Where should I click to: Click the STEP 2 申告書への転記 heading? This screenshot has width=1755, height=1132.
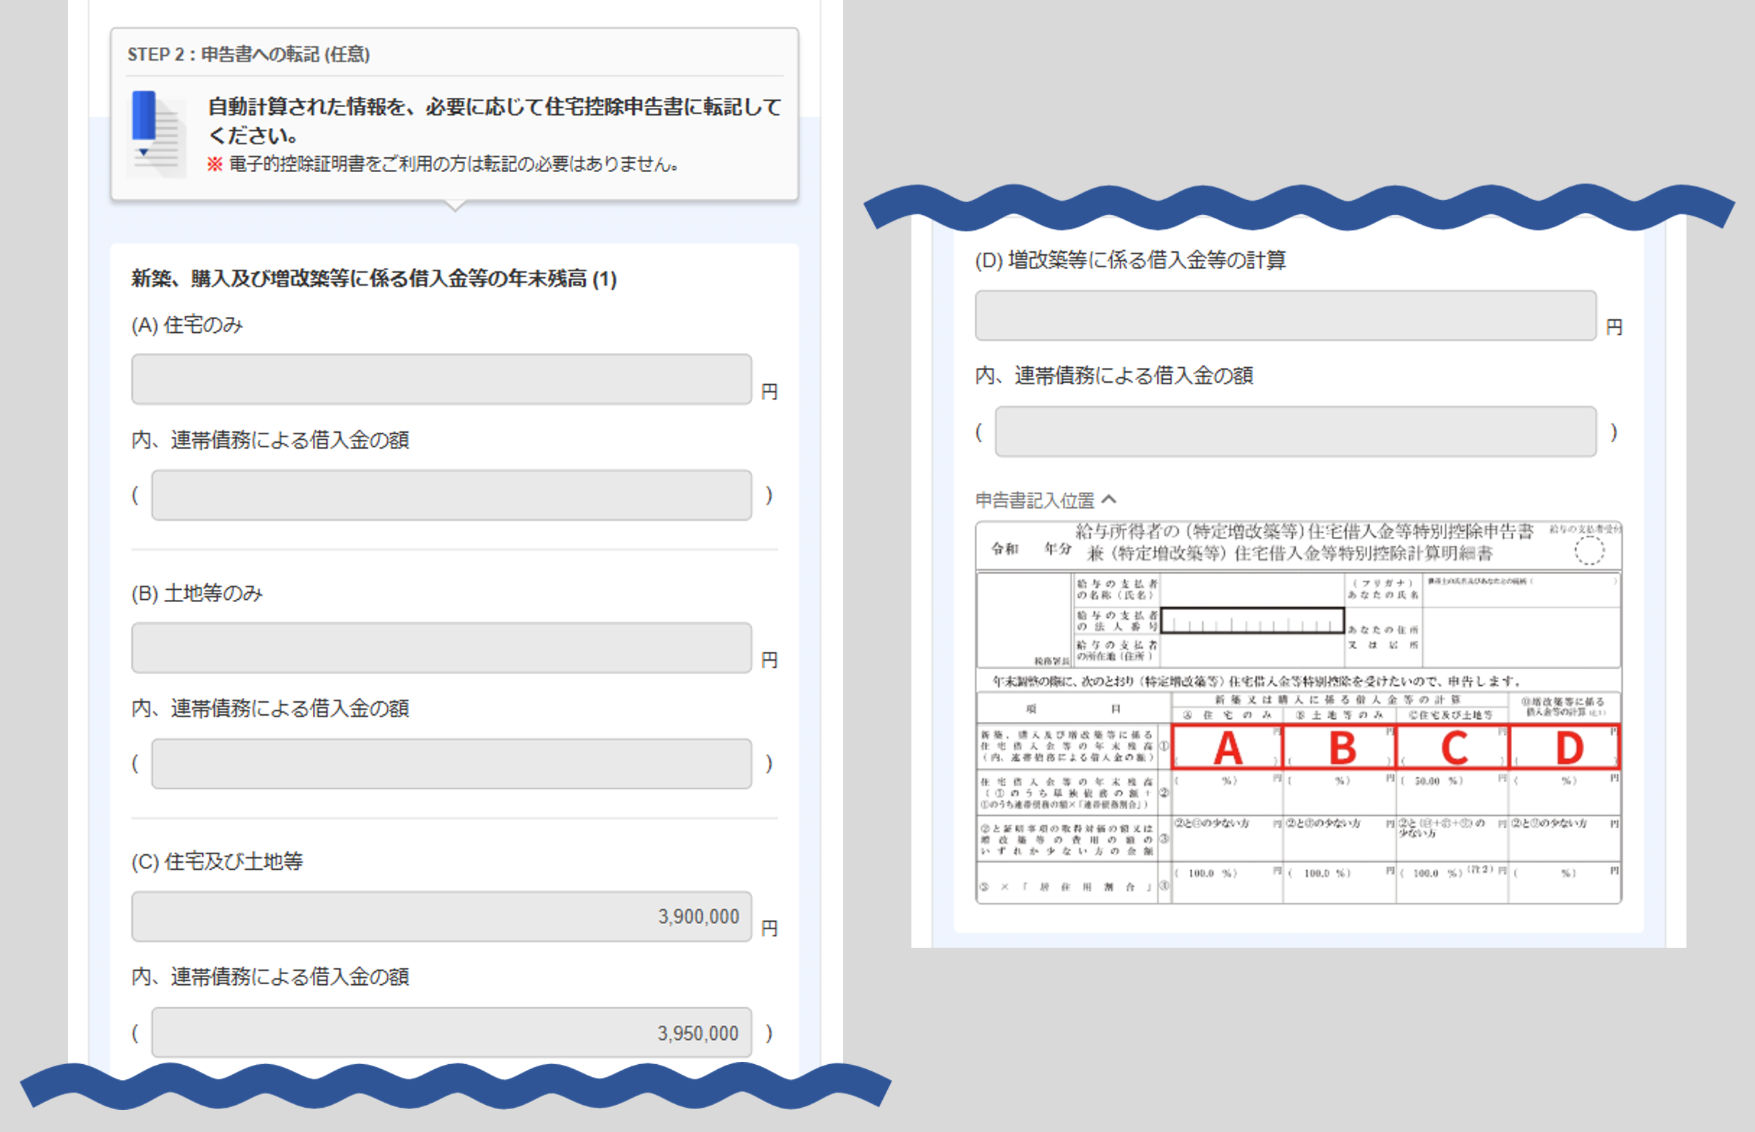pos(249,54)
